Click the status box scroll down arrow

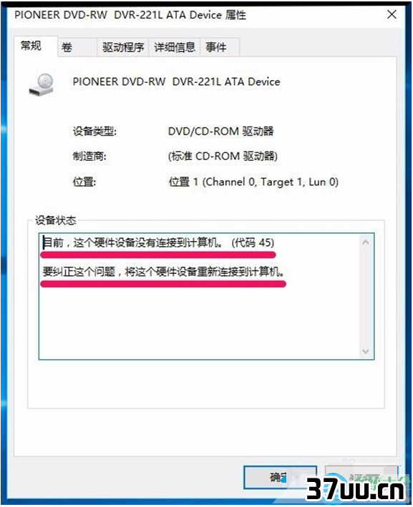pos(366,351)
